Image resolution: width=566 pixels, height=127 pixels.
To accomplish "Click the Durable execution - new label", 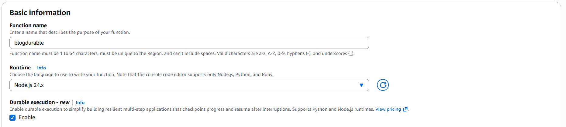I will (x=40, y=102).
